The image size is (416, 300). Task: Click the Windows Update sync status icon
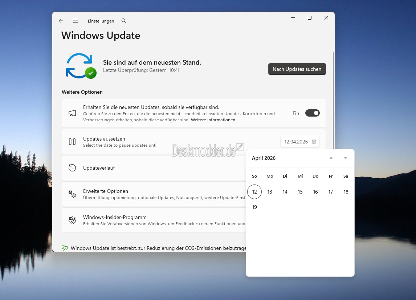[x=81, y=66]
